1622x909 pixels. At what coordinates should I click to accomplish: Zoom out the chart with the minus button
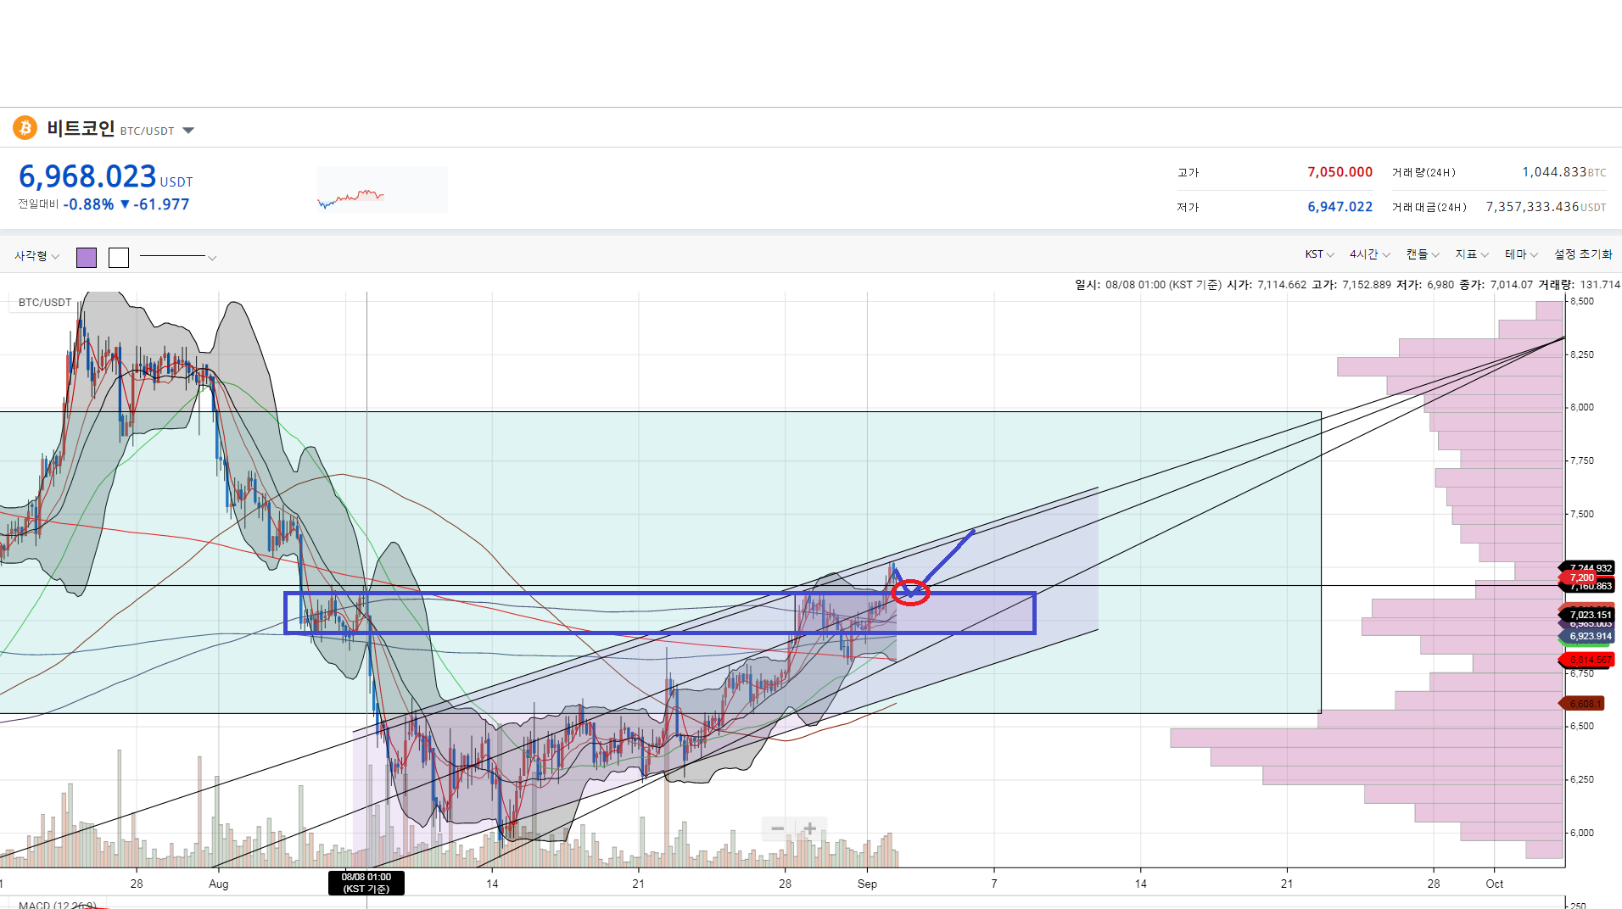[777, 828]
